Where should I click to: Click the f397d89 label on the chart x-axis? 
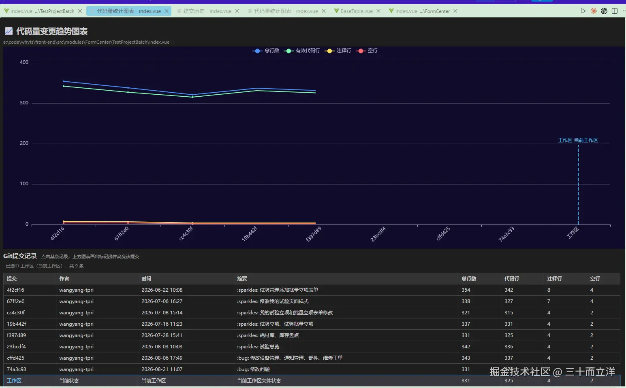(x=314, y=234)
